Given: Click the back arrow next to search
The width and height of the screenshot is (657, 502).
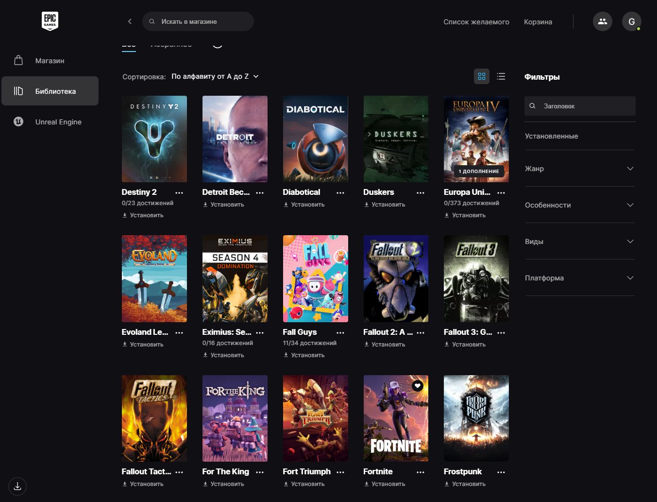Looking at the screenshot, I should 130,21.
